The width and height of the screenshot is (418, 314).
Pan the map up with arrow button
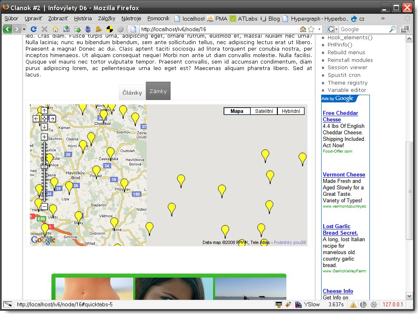(44, 110)
